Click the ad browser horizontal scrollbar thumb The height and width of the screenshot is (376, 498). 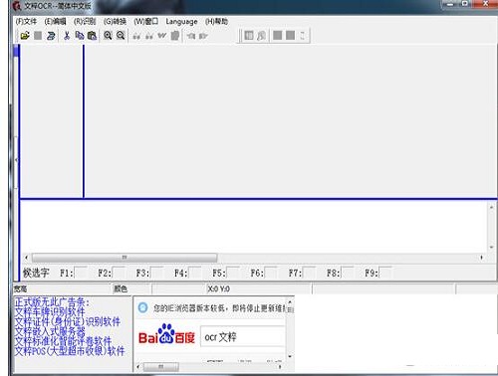click(x=161, y=367)
